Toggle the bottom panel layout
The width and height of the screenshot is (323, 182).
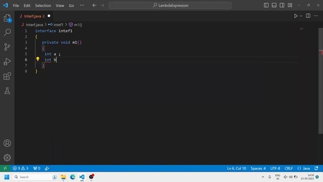[x=274, y=5]
